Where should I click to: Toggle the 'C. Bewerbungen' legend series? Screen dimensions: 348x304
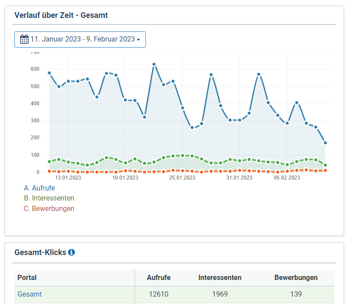[49, 209]
